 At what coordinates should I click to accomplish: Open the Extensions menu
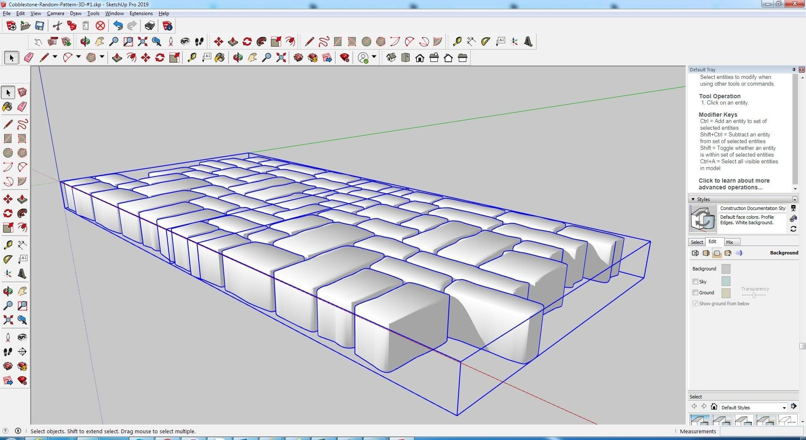pos(141,13)
